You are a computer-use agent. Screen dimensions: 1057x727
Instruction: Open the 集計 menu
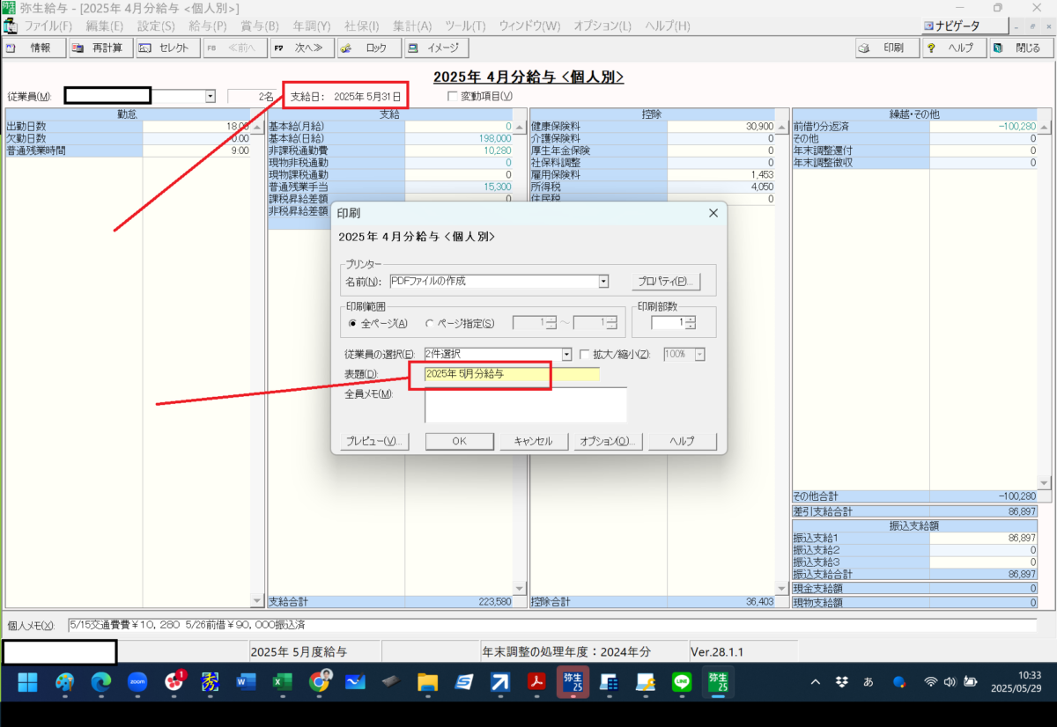[x=412, y=26]
